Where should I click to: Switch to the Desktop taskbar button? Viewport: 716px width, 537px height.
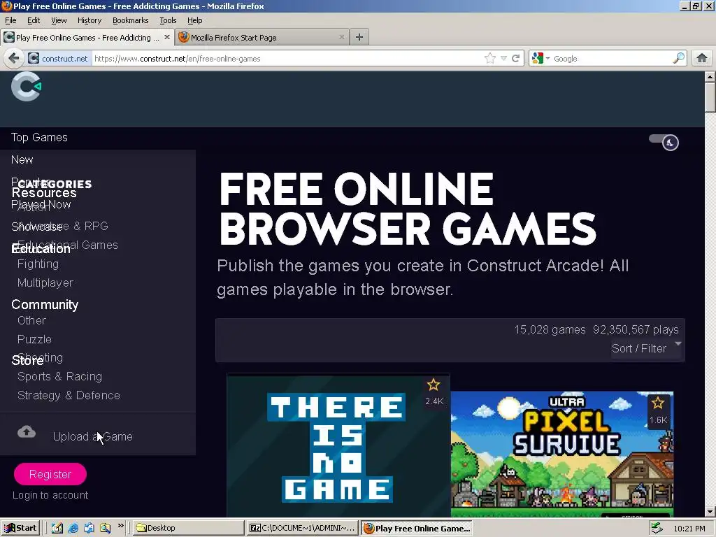(x=189, y=528)
